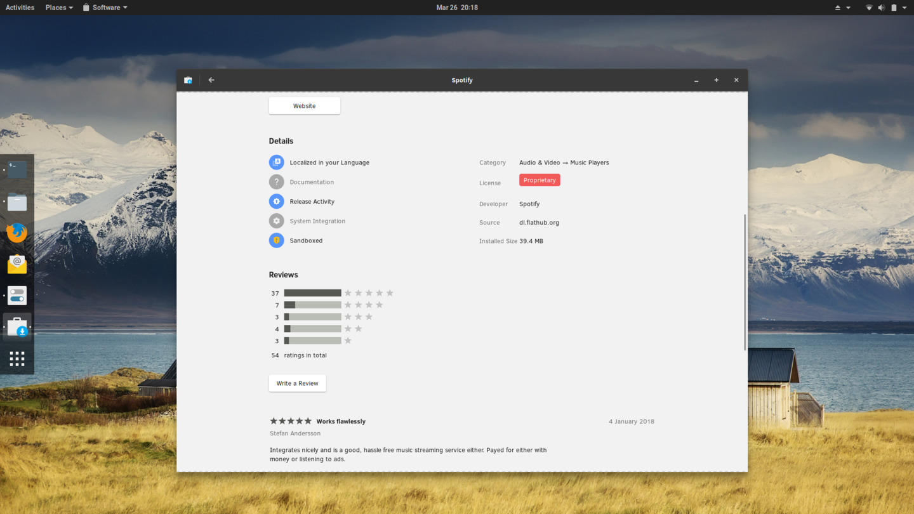914x514 pixels.
Task: Open network status in the top bar
Action: click(869, 8)
